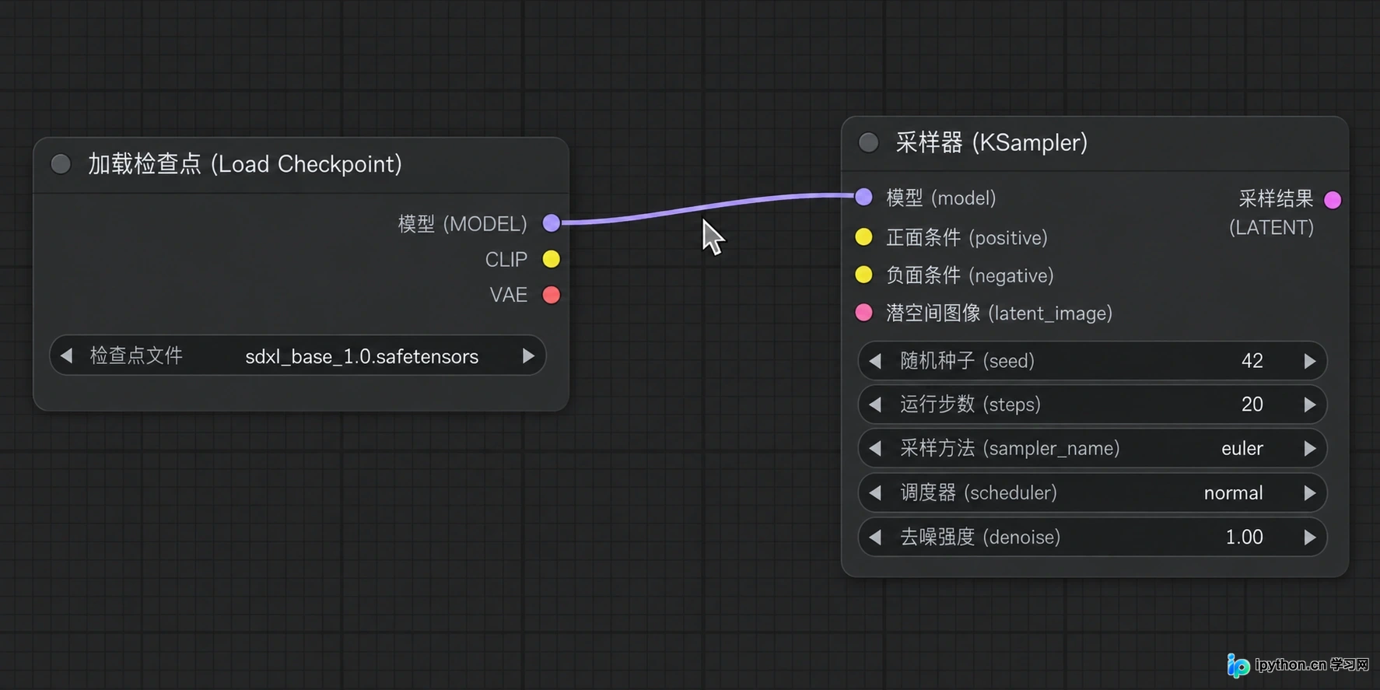This screenshot has width=1380, height=690.
Task: Click the KSampler node title
Action: click(992, 142)
